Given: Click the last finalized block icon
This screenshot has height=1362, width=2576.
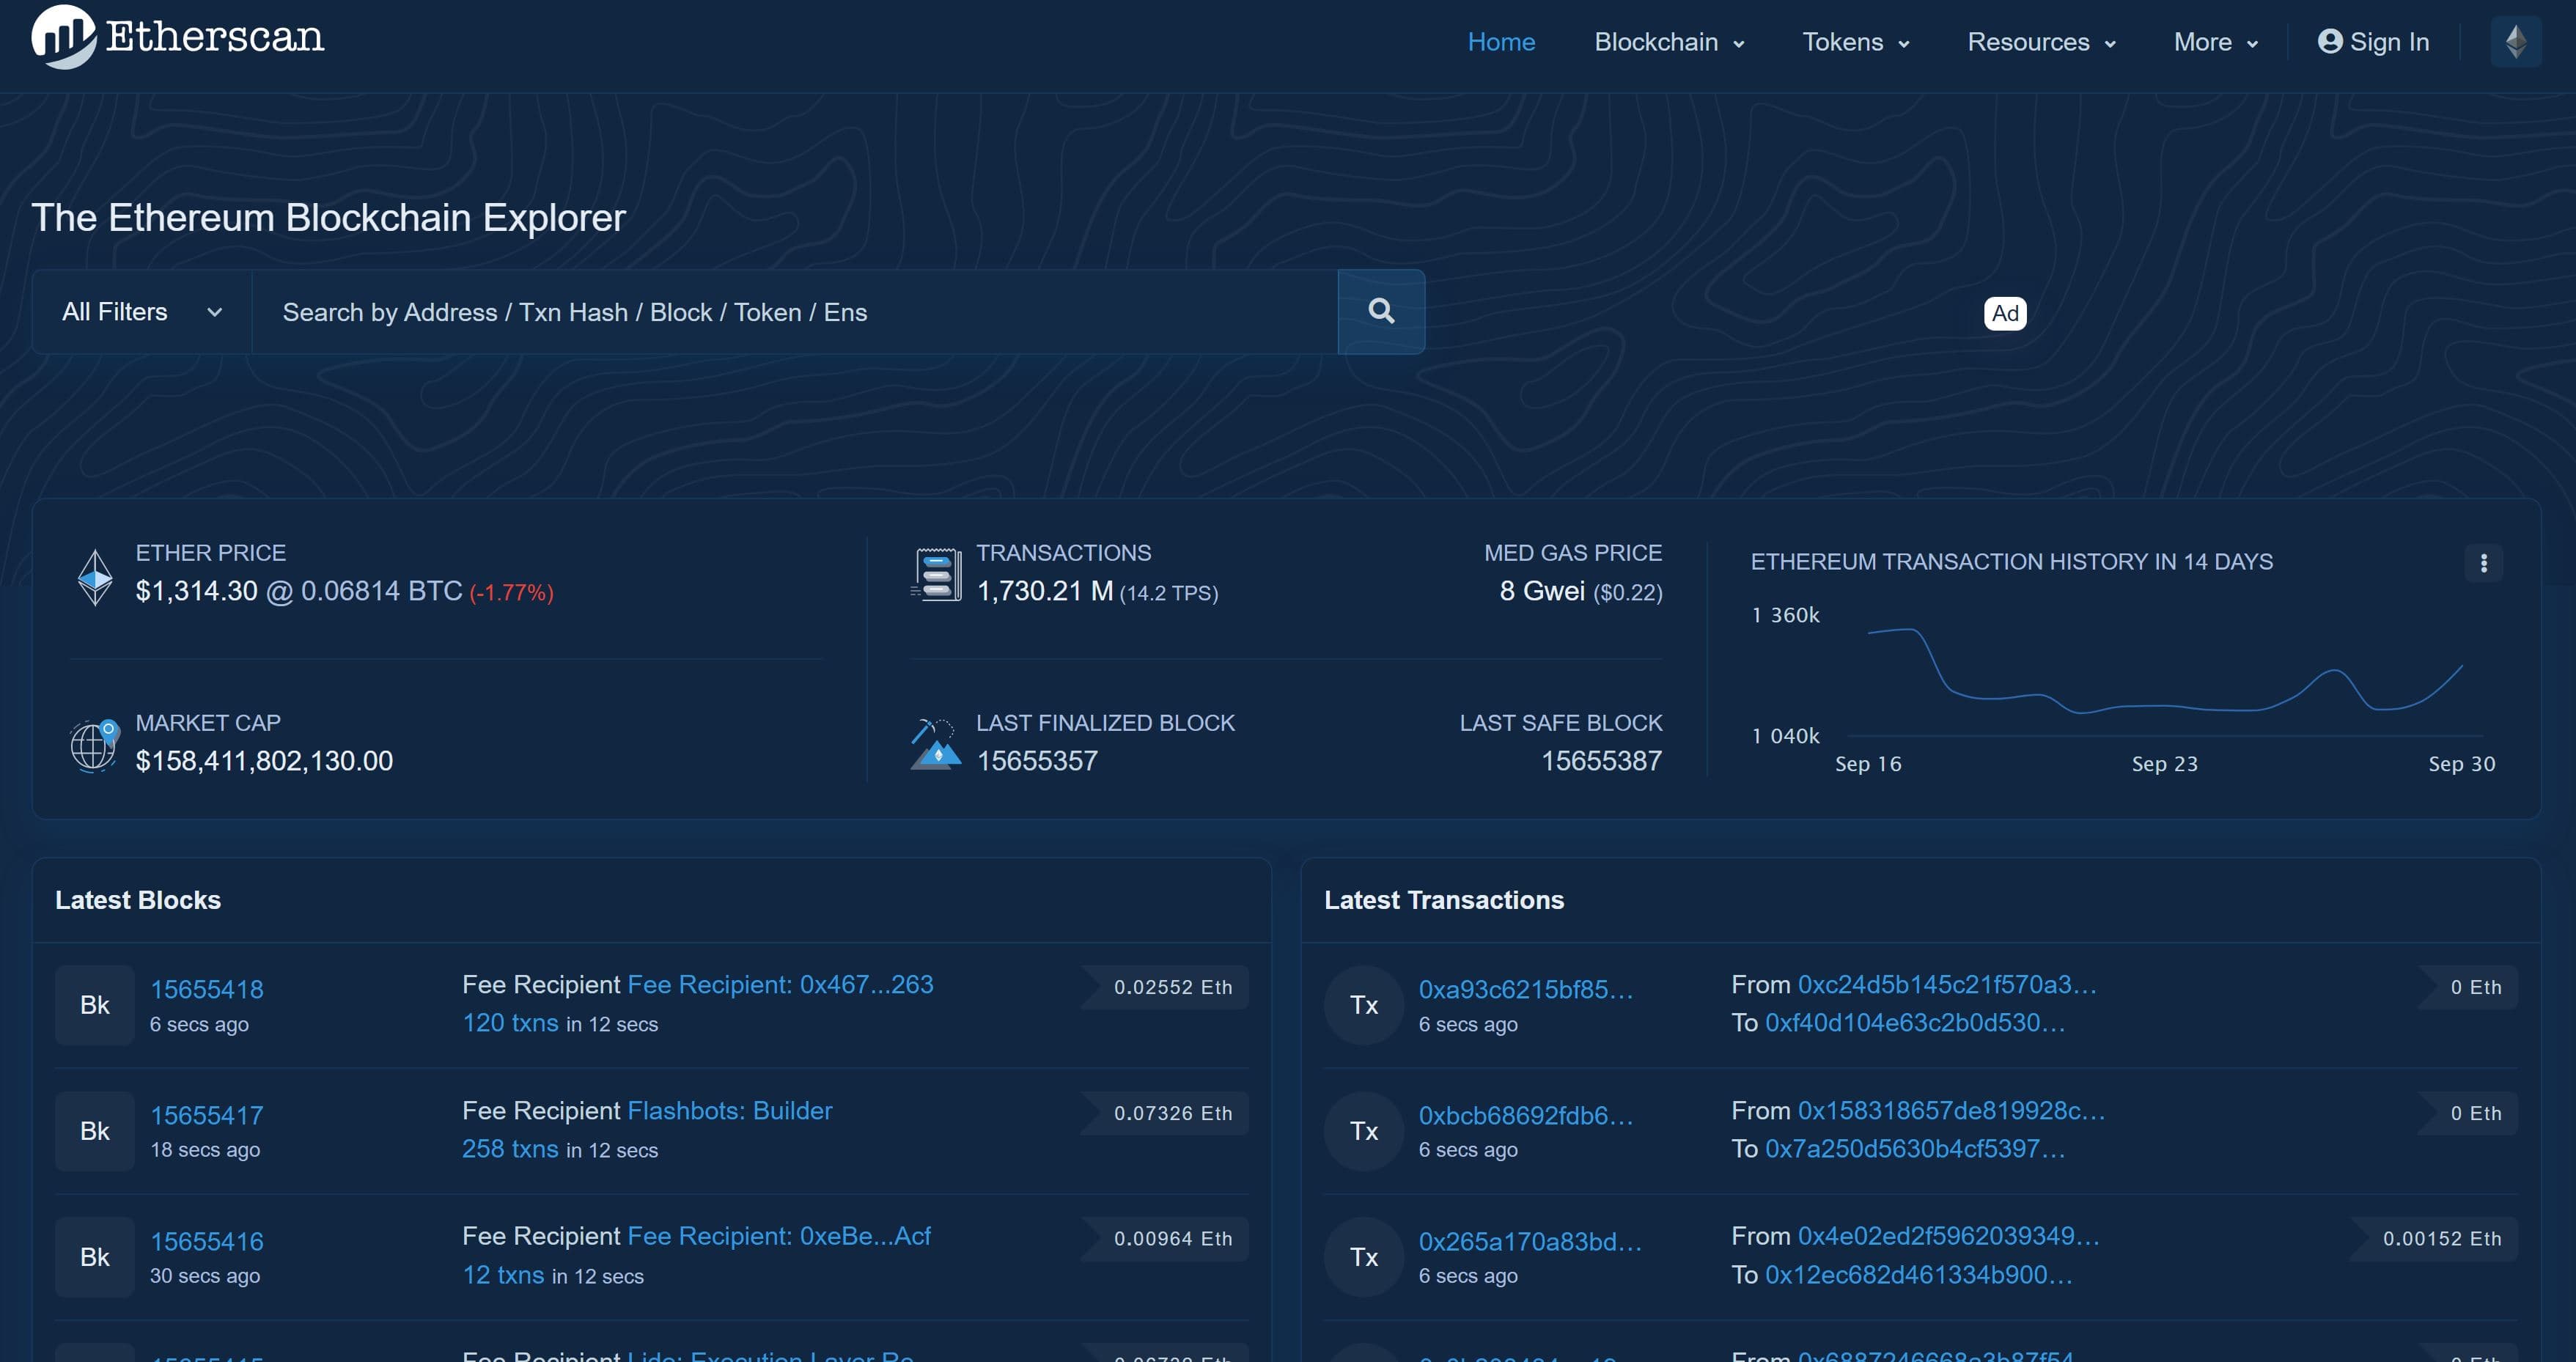Looking at the screenshot, I should 936,745.
